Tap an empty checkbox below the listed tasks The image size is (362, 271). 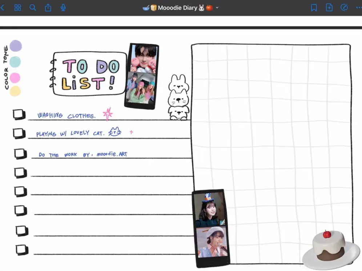19,172
